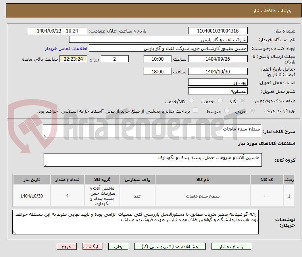Click the unit cell عدد

click(x=137, y=196)
